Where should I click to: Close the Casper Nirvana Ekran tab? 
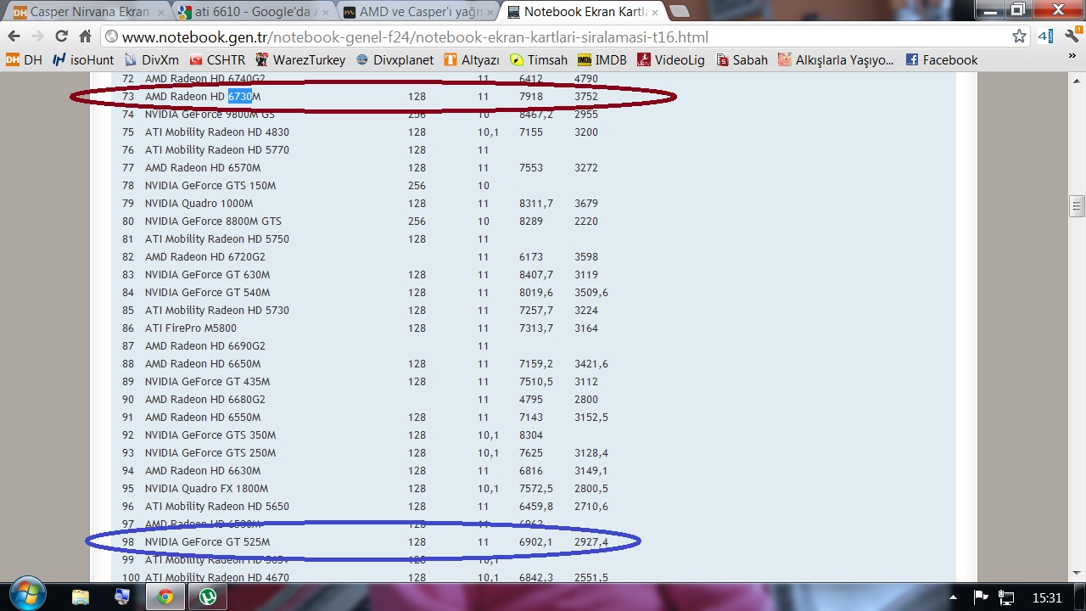(x=160, y=13)
